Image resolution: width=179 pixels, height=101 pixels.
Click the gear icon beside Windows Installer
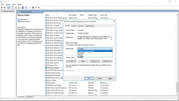tap(46, 35)
